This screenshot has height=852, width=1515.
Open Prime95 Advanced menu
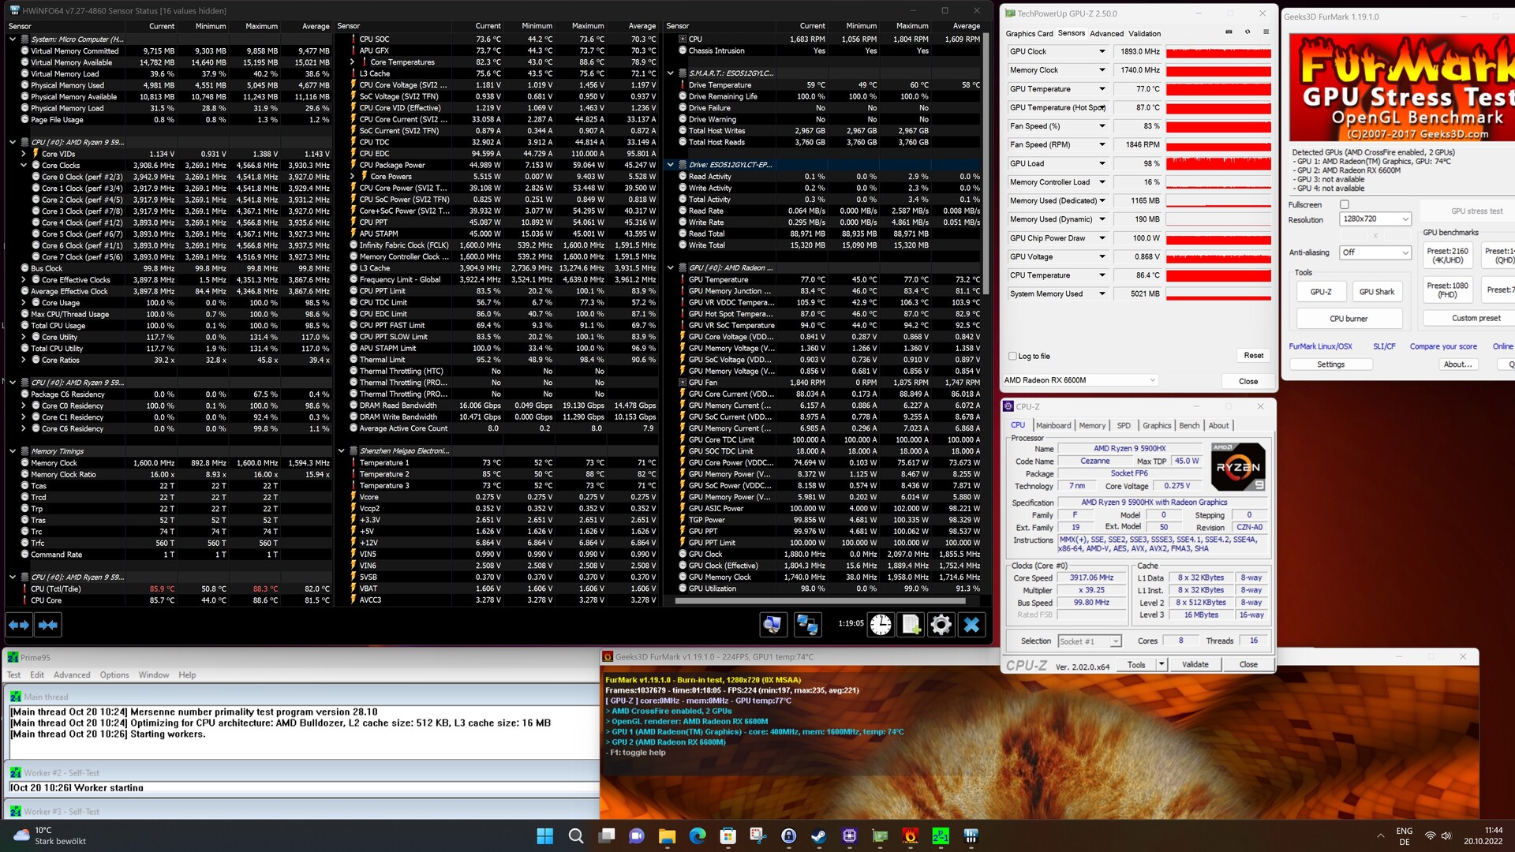pyautogui.click(x=72, y=674)
